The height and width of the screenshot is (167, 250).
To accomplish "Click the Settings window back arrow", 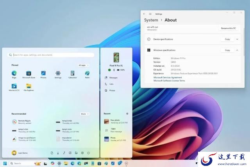I will [x=144, y=14].
